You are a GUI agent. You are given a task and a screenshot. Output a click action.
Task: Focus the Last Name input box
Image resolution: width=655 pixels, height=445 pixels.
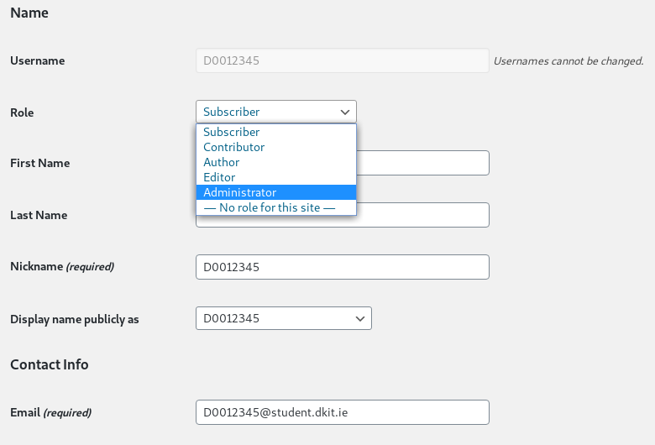422,215
